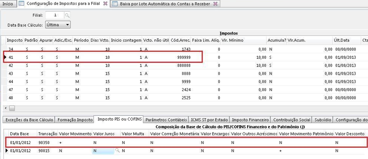Click the Vlr. Mínimo column header
This screenshot has width=368, height=159.
[x=243, y=40]
